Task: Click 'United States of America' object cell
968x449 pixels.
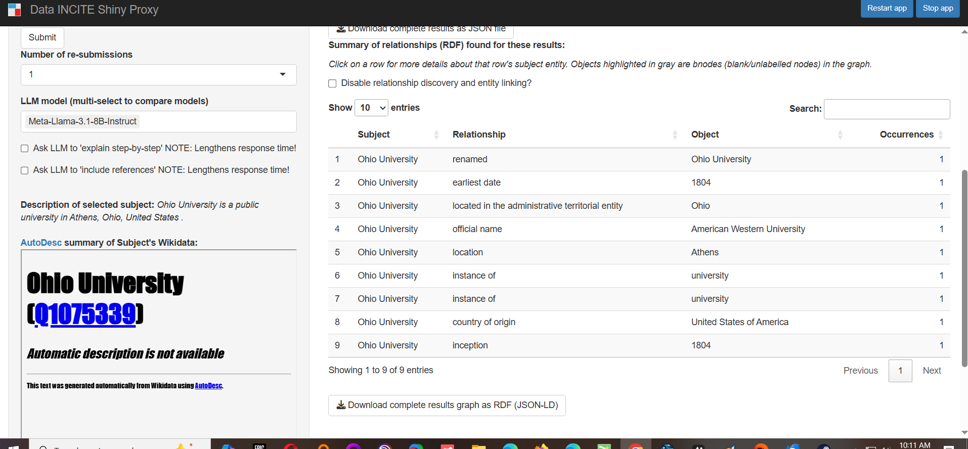Action: click(x=740, y=322)
